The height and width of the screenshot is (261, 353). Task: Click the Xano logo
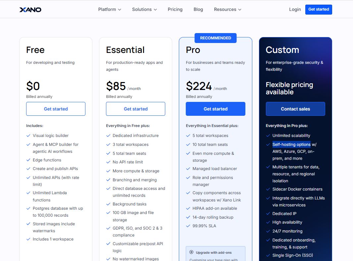pyautogui.click(x=30, y=10)
